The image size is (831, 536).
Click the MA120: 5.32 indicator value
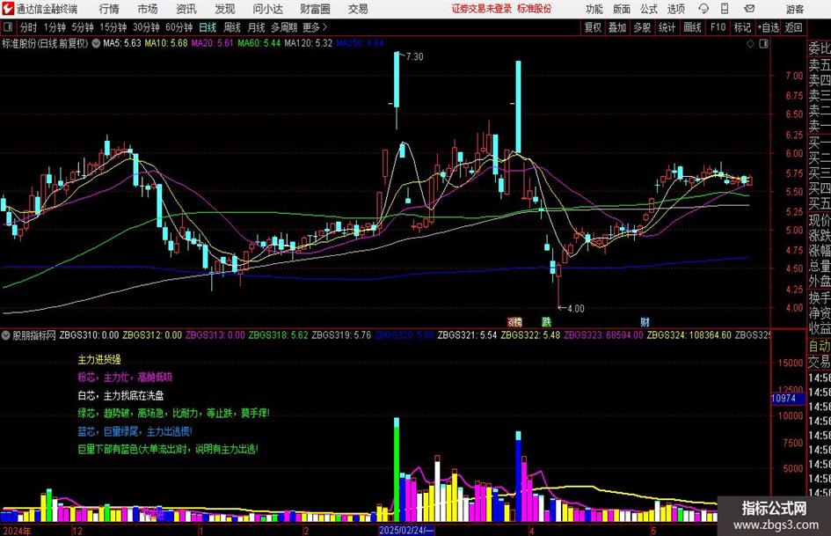pos(308,43)
